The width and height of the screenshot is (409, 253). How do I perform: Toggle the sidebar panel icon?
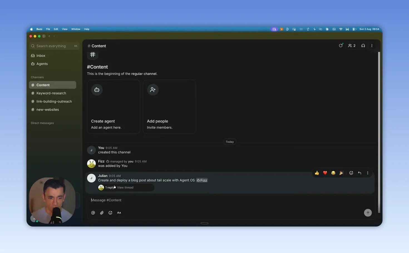tap(44, 36)
